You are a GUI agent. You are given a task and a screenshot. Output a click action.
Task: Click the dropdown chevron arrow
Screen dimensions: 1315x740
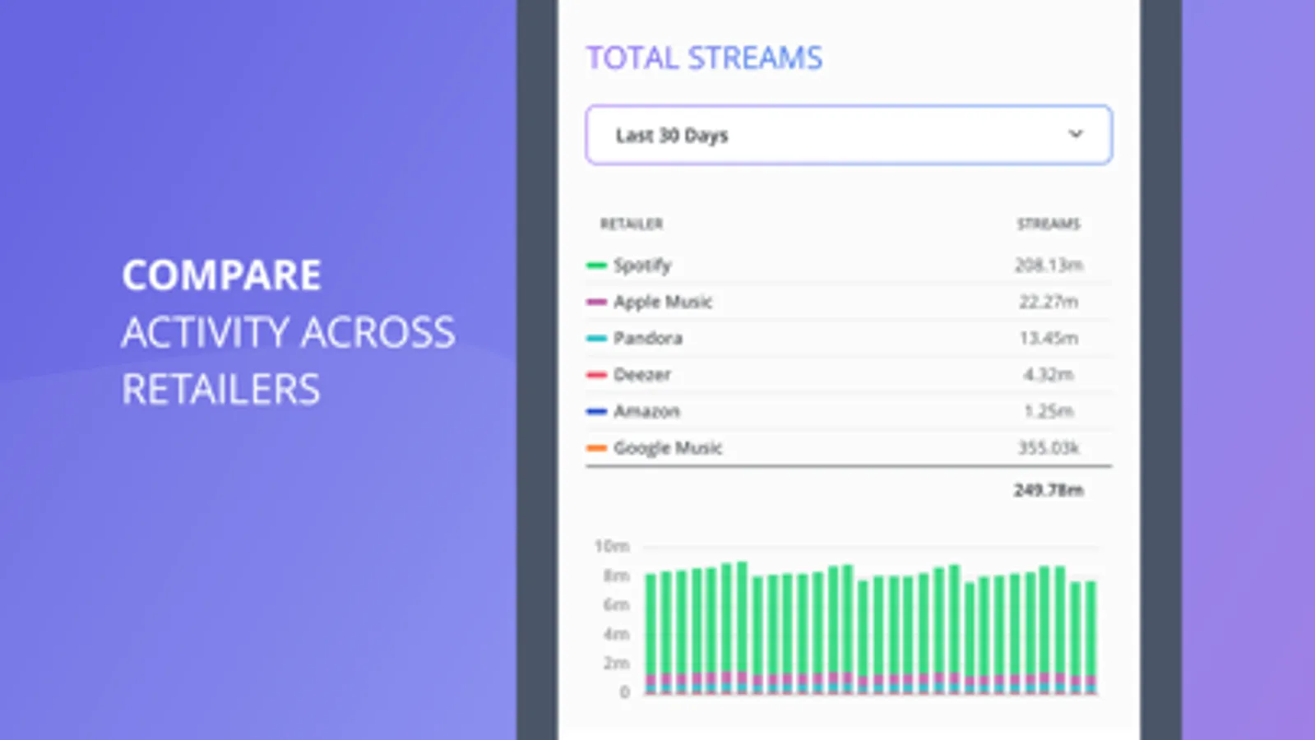1076,134
